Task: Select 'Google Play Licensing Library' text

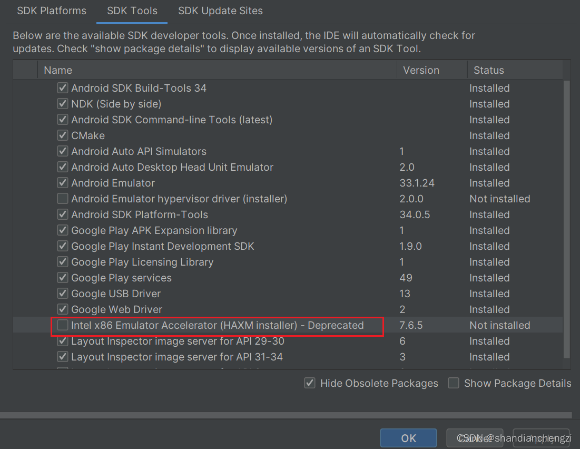Action: tap(142, 262)
